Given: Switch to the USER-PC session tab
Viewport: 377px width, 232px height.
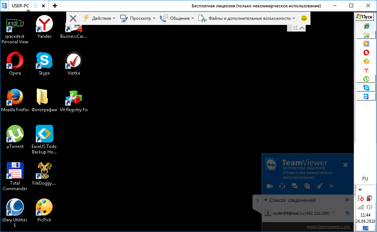Looking at the screenshot, I should click(x=21, y=6).
